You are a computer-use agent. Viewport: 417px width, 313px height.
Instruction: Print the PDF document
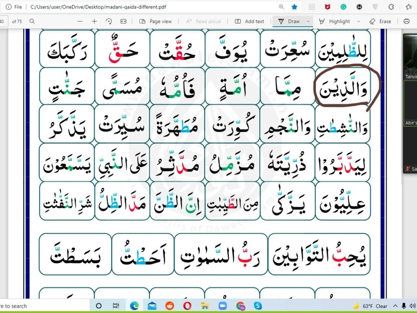tap(407, 21)
